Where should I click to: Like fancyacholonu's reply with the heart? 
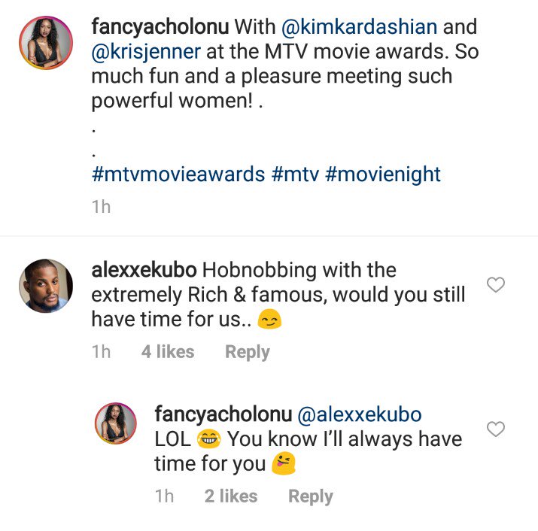[496, 429]
